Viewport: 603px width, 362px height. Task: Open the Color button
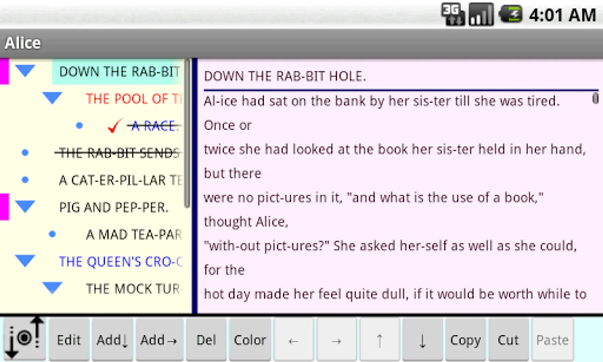250,340
